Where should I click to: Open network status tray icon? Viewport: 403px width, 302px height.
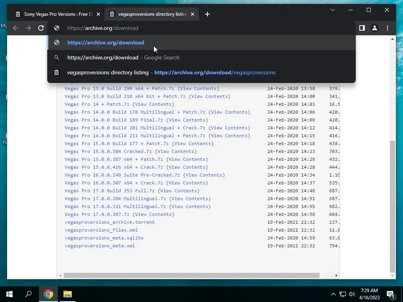[x=343, y=294]
